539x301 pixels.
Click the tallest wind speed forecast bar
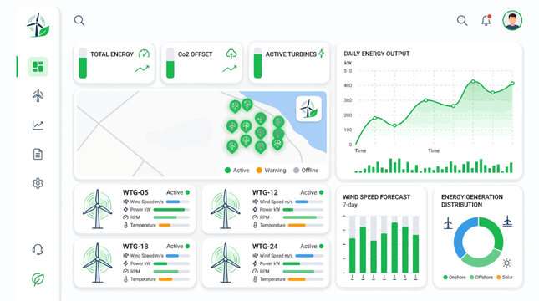pyautogui.click(x=394, y=247)
